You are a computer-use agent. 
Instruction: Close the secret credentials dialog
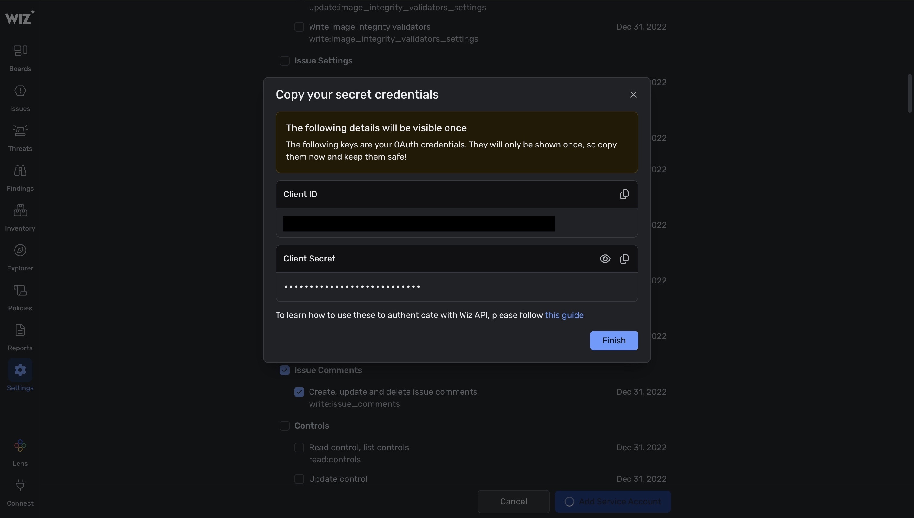tap(633, 95)
